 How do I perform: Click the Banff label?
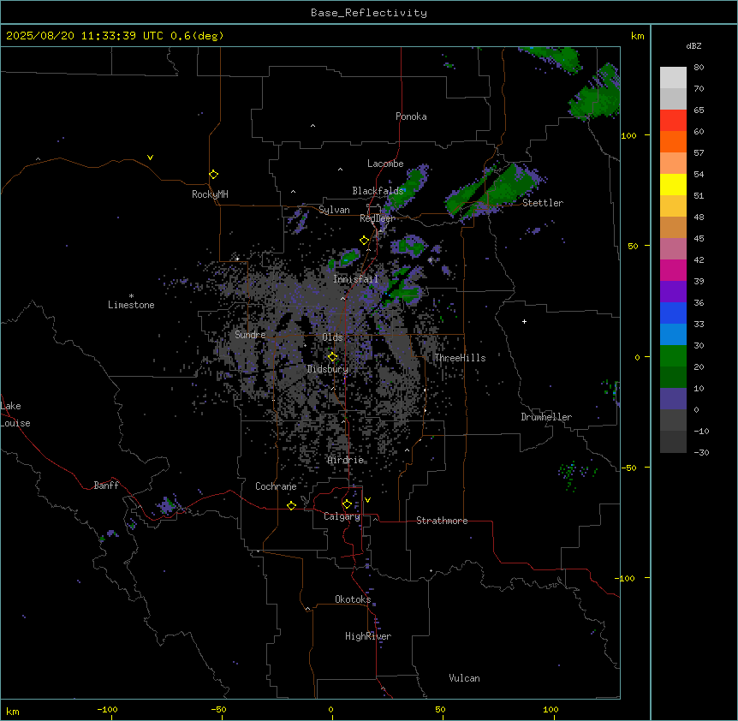click(x=106, y=486)
